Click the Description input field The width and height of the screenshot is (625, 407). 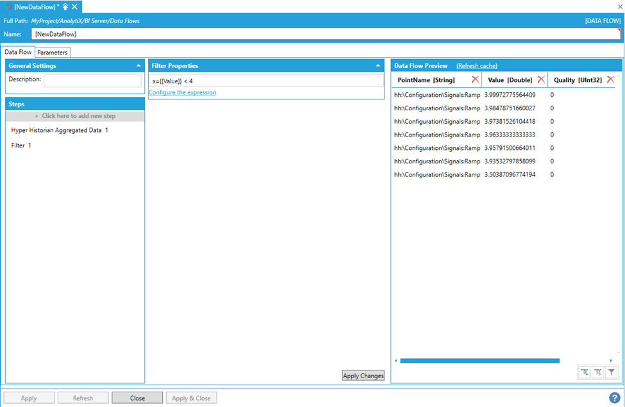pyautogui.click(x=92, y=81)
